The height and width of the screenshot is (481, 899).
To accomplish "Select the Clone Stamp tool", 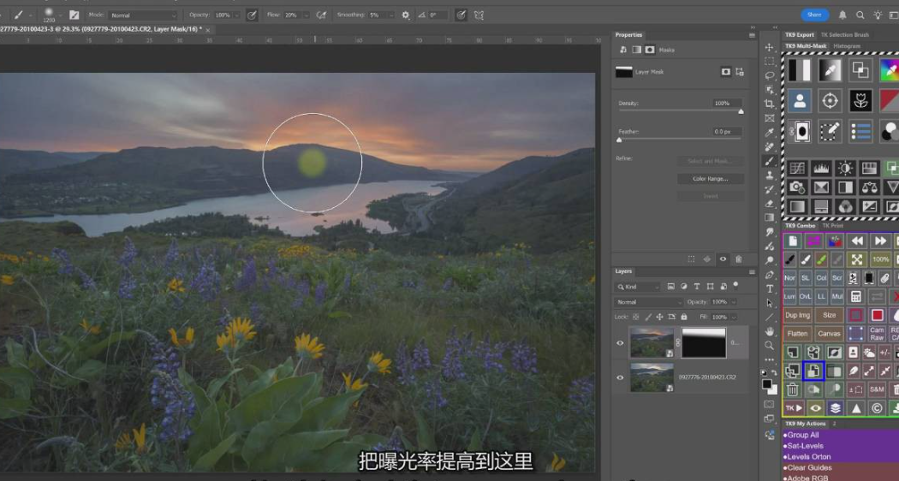I will 770,175.
